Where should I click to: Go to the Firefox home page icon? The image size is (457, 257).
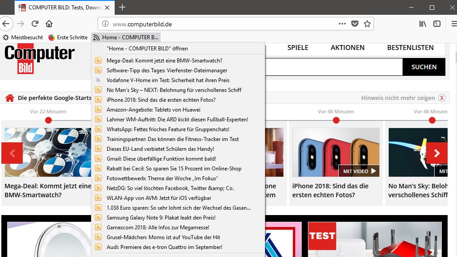49,24
